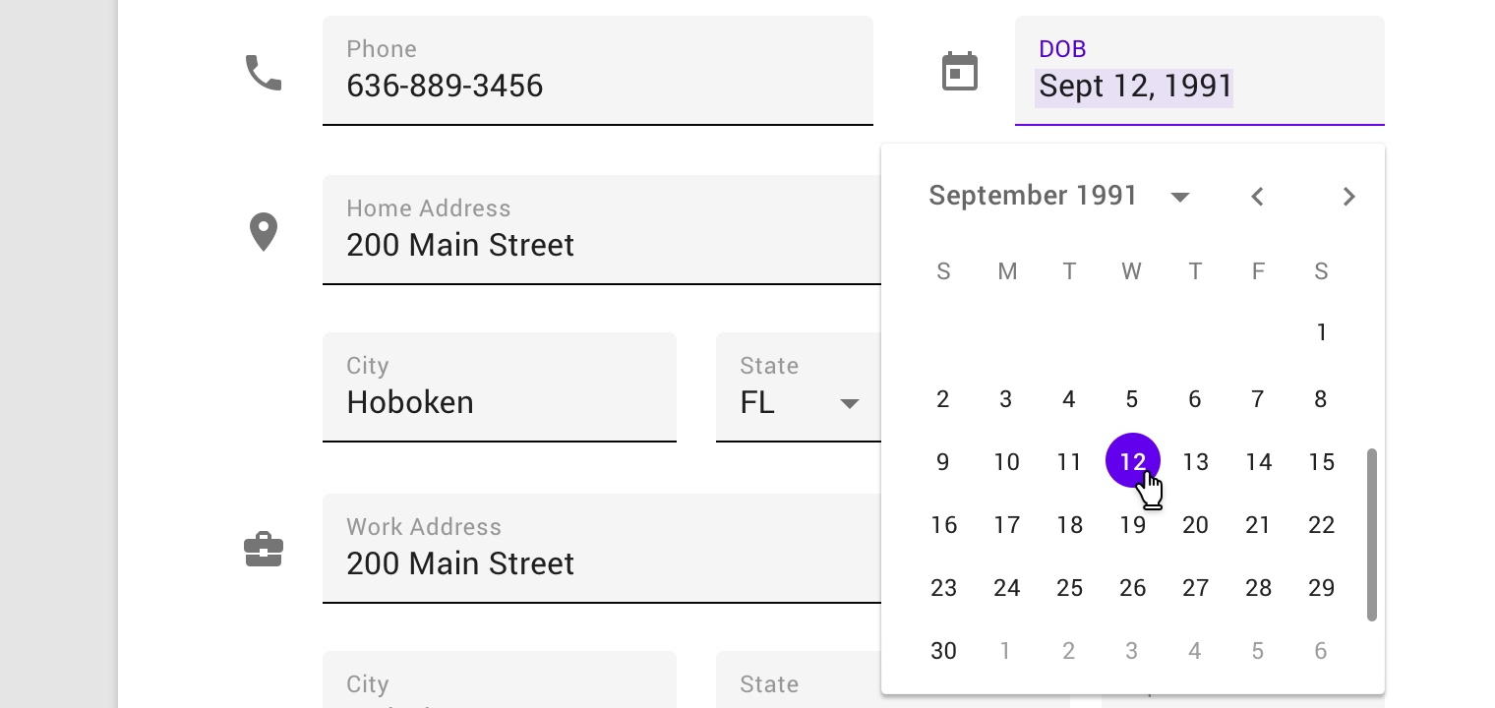Click the phone icon beside Phone field

point(264,73)
